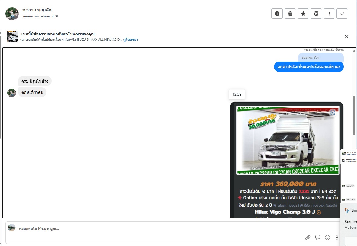Click the contact name ชัชวาล บุญเลิศ

click(x=37, y=10)
